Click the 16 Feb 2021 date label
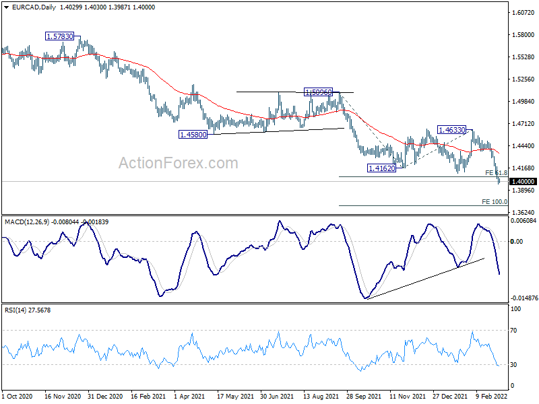Viewport: 539px width, 404px height. pos(148,396)
